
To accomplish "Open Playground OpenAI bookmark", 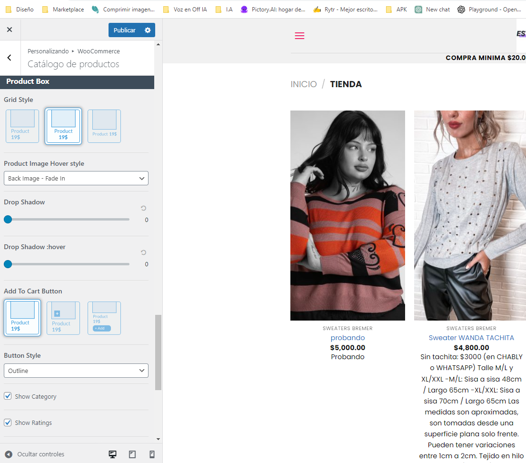I will [x=490, y=10].
